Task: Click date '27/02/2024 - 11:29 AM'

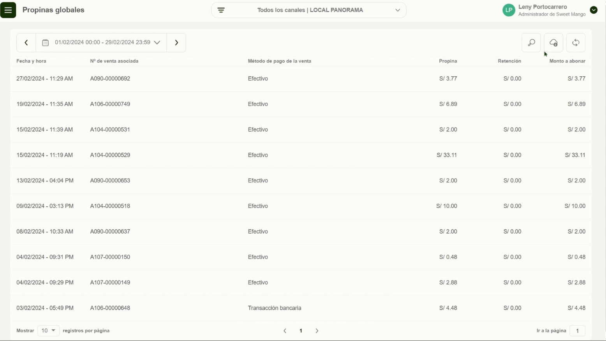Action: click(44, 79)
